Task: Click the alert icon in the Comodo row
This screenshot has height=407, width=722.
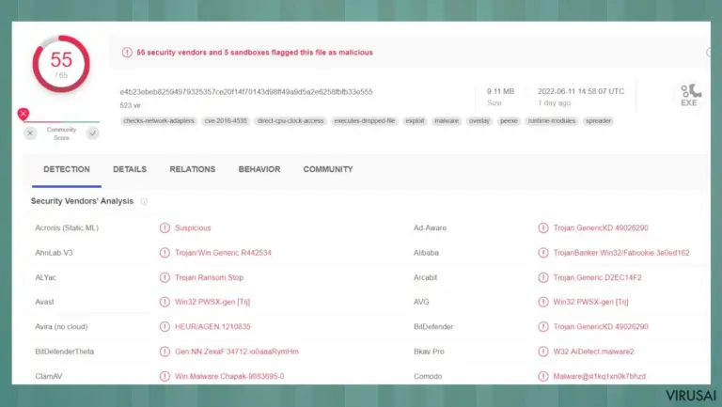Action: click(543, 376)
